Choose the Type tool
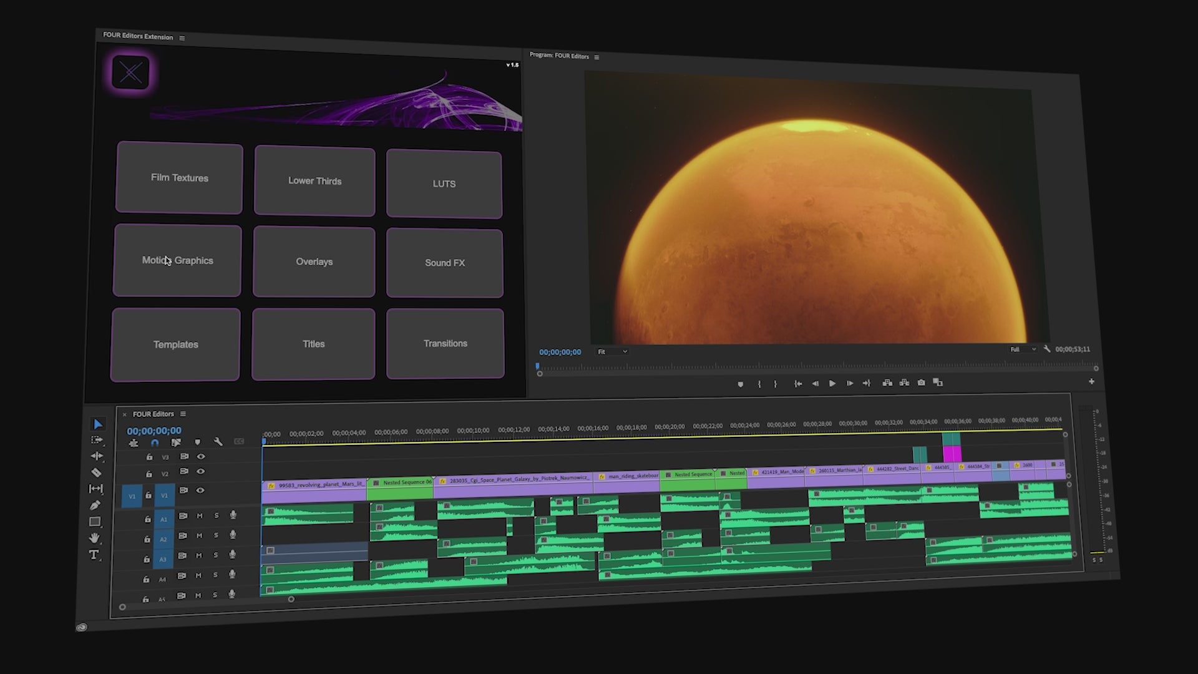 point(94,555)
